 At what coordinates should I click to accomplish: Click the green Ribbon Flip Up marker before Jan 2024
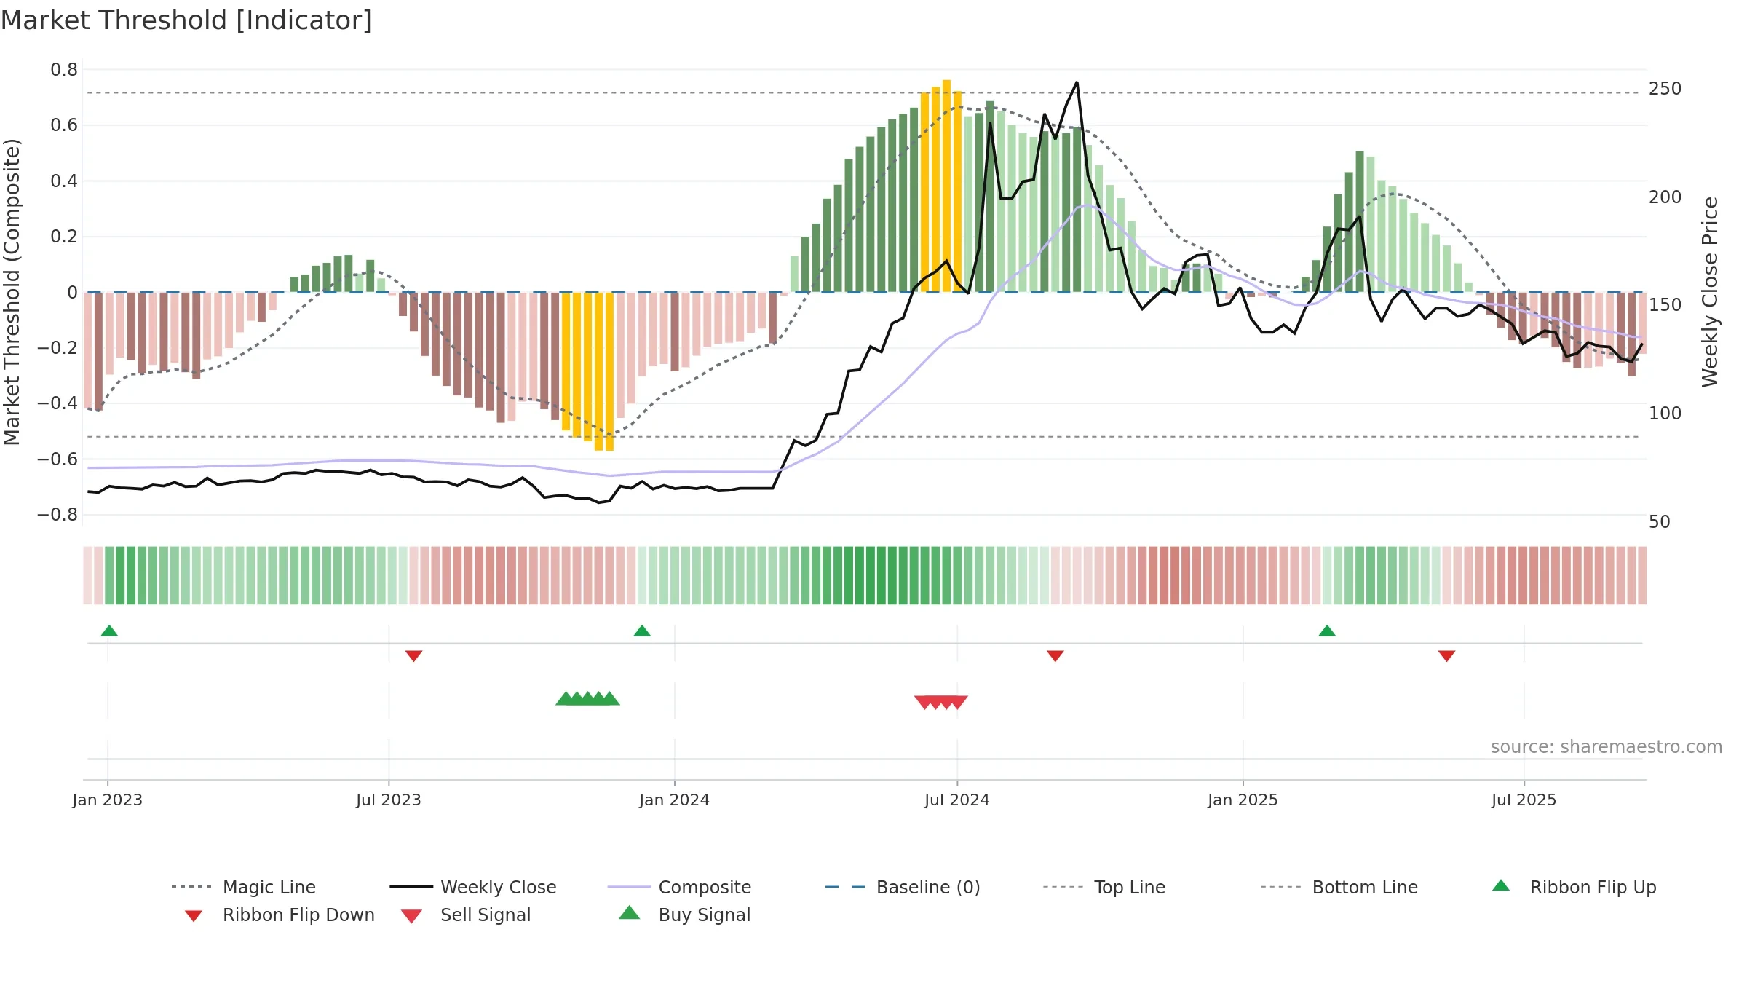click(642, 631)
